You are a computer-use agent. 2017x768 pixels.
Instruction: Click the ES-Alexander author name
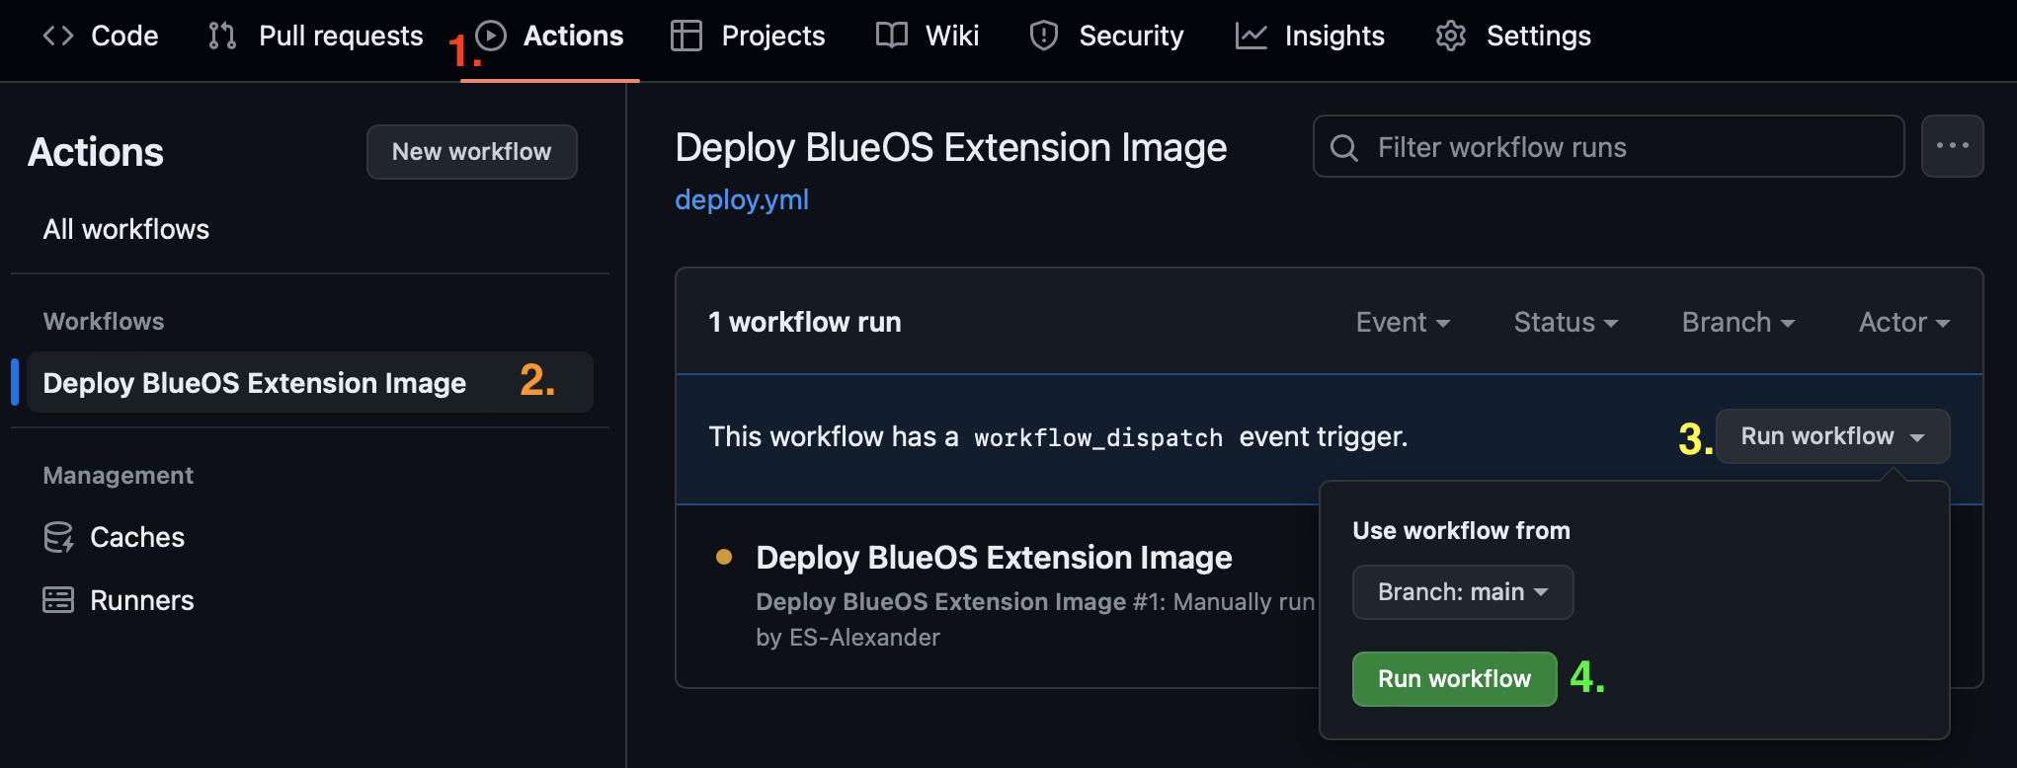[864, 638]
